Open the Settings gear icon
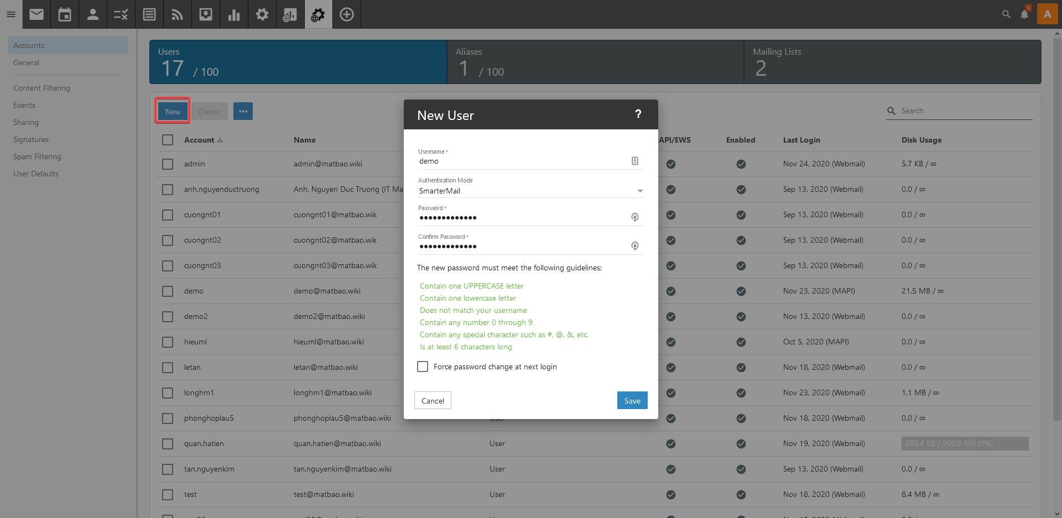Image resolution: width=1062 pixels, height=518 pixels. pos(262,14)
